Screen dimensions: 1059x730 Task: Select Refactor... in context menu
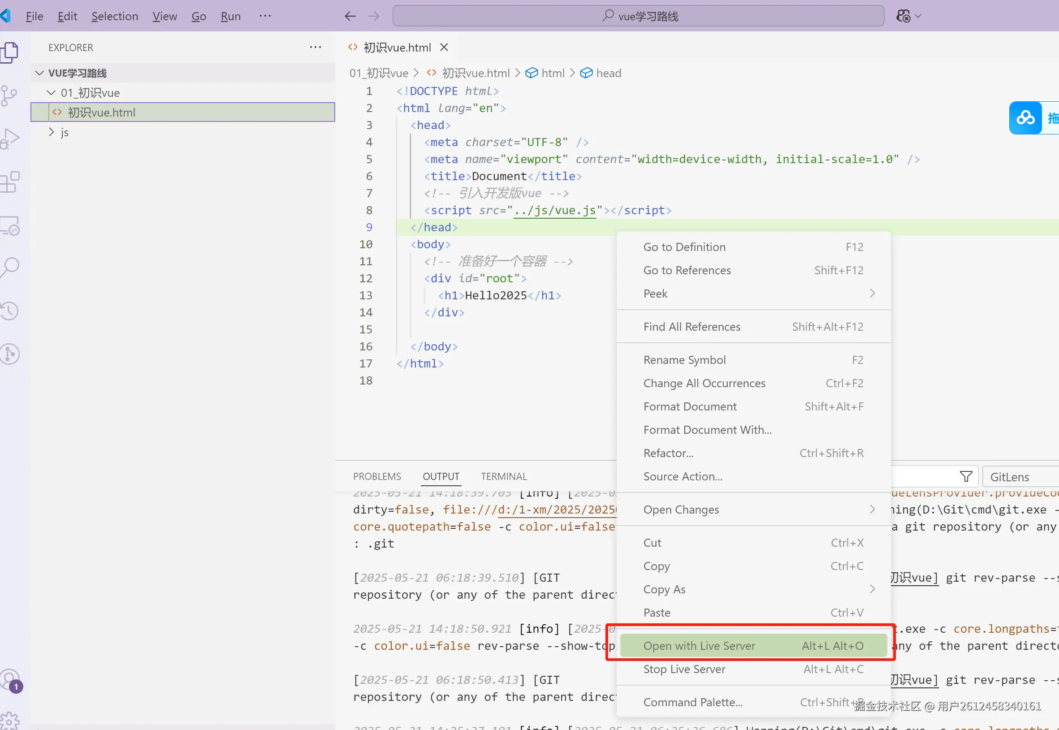[x=753, y=453]
